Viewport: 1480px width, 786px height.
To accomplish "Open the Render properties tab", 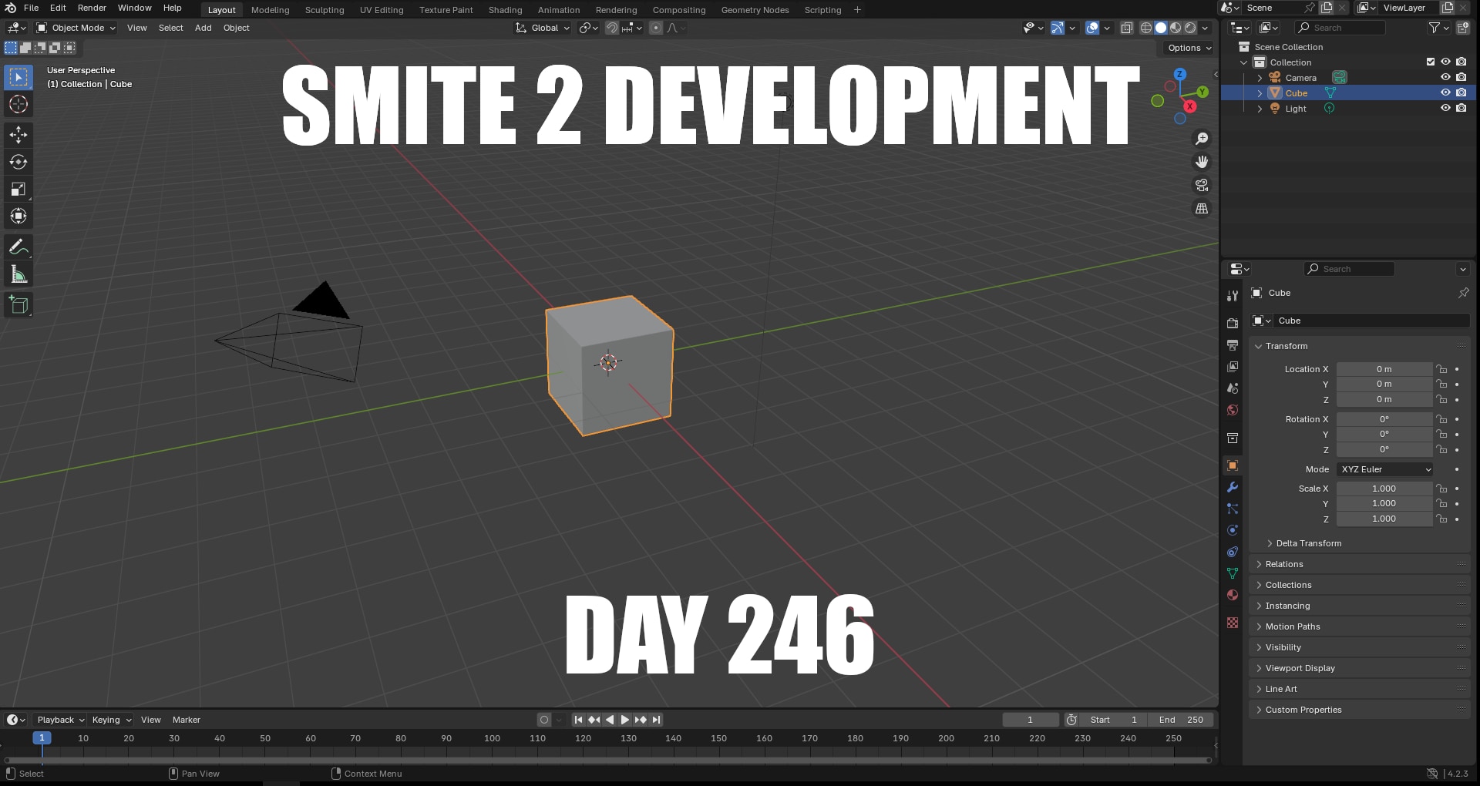I will click(x=1233, y=323).
